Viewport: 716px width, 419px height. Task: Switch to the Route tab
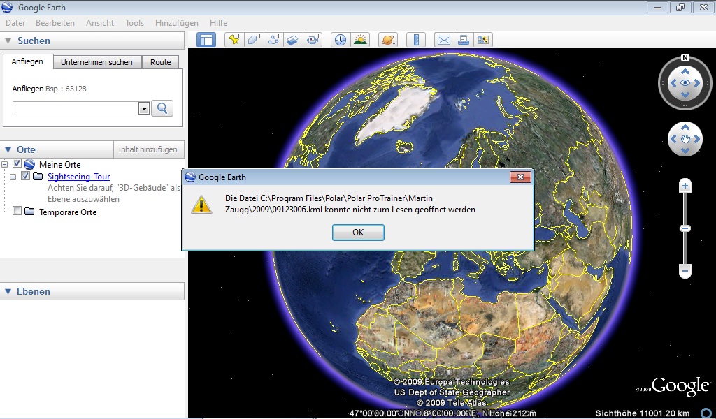[160, 62]
